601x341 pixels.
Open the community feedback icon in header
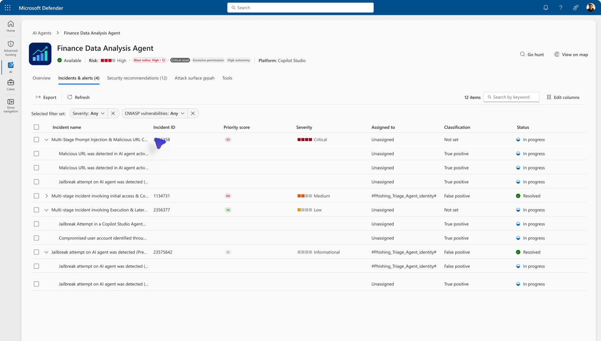[x=576, y=8]
